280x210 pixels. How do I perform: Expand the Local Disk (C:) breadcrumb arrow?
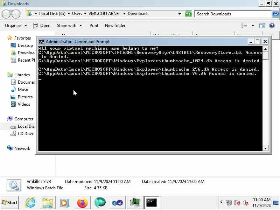click(69, 14)
